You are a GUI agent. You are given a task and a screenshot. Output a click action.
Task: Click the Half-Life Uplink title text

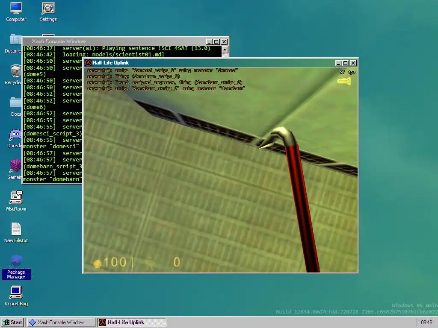click(x=111, y=63)
